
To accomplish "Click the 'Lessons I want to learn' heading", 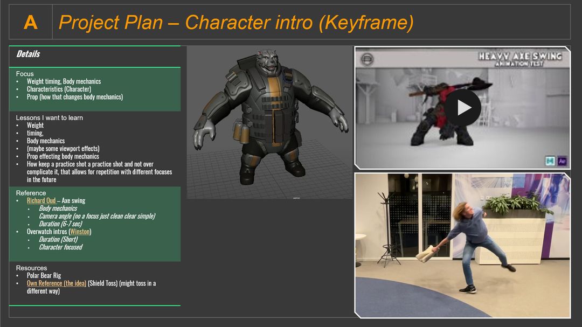I will coord(50,117).
